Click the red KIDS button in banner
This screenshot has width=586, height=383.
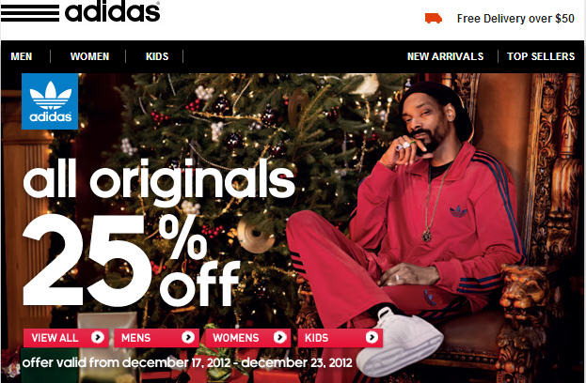(341, 338)
